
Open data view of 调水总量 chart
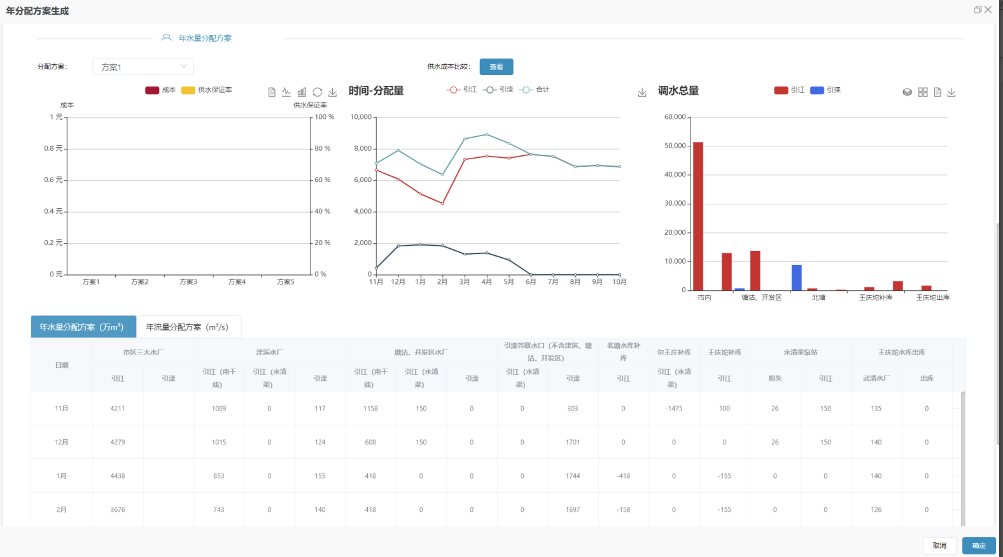[x=937, y=92]
